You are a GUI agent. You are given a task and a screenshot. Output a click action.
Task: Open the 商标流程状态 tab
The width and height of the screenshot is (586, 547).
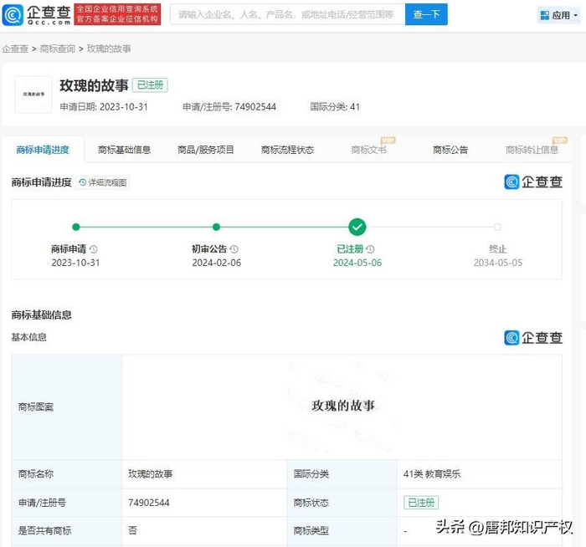(287, 150)
